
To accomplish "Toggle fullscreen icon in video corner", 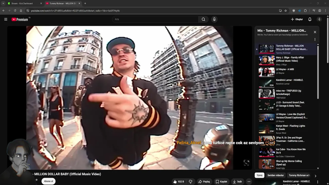I will pyautogui.click(x=246, y=163).
